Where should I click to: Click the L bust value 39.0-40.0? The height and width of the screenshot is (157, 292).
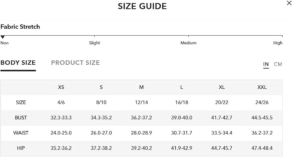pyautogui.click(x=182, y=117)
